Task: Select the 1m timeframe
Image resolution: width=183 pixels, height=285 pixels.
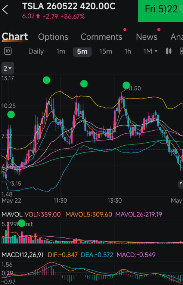Action: (x=61, y=51)
